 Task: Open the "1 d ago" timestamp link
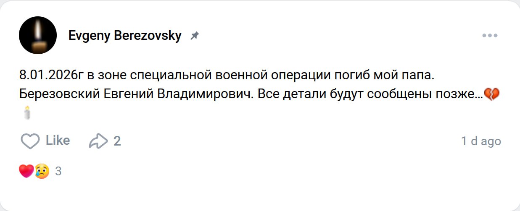[481, 141]
